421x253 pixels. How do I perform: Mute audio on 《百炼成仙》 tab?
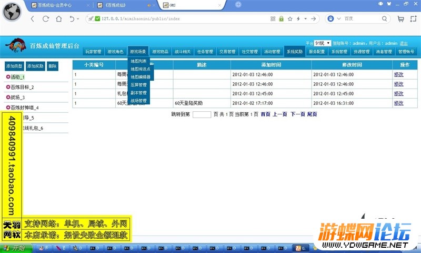tap(149, 5)
